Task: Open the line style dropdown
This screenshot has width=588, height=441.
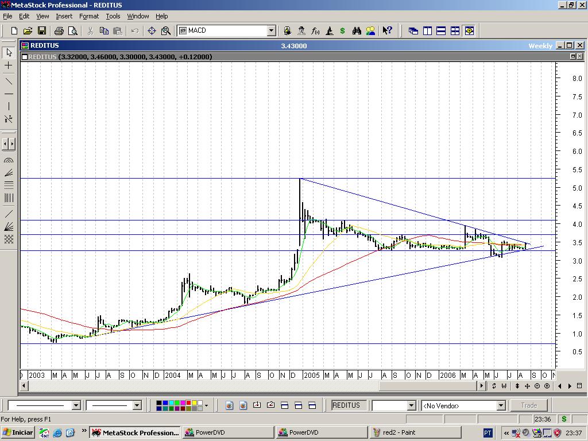Action: pyautogui.click(x=76, y=405)
